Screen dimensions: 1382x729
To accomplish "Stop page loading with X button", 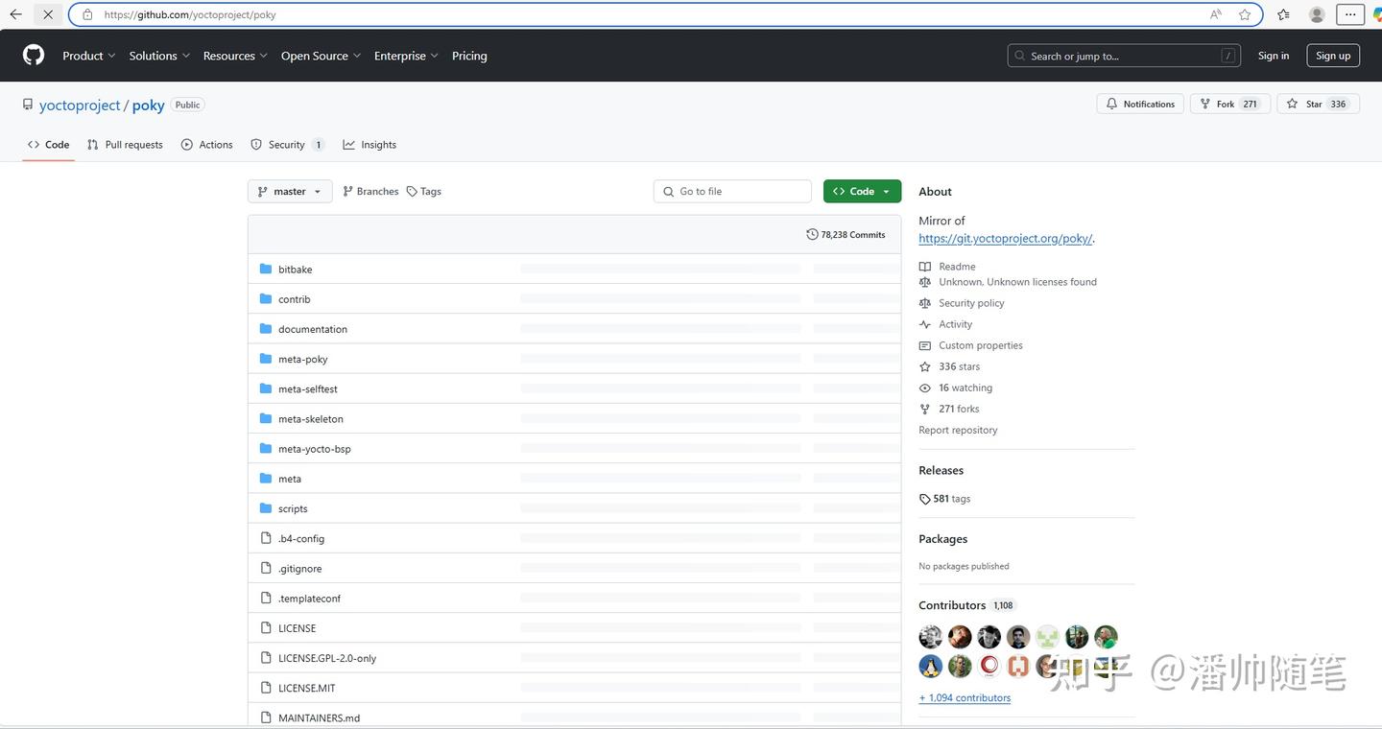I will coord(48,14).
